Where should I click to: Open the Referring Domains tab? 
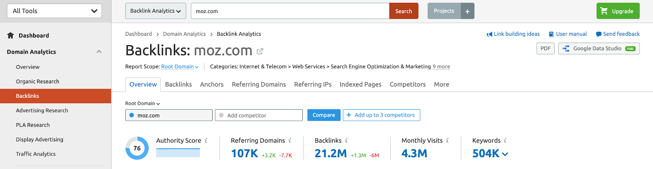pos(259,84)
